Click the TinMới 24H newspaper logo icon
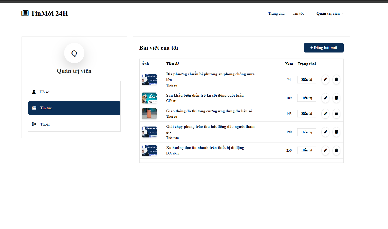 tap(25, 13)
